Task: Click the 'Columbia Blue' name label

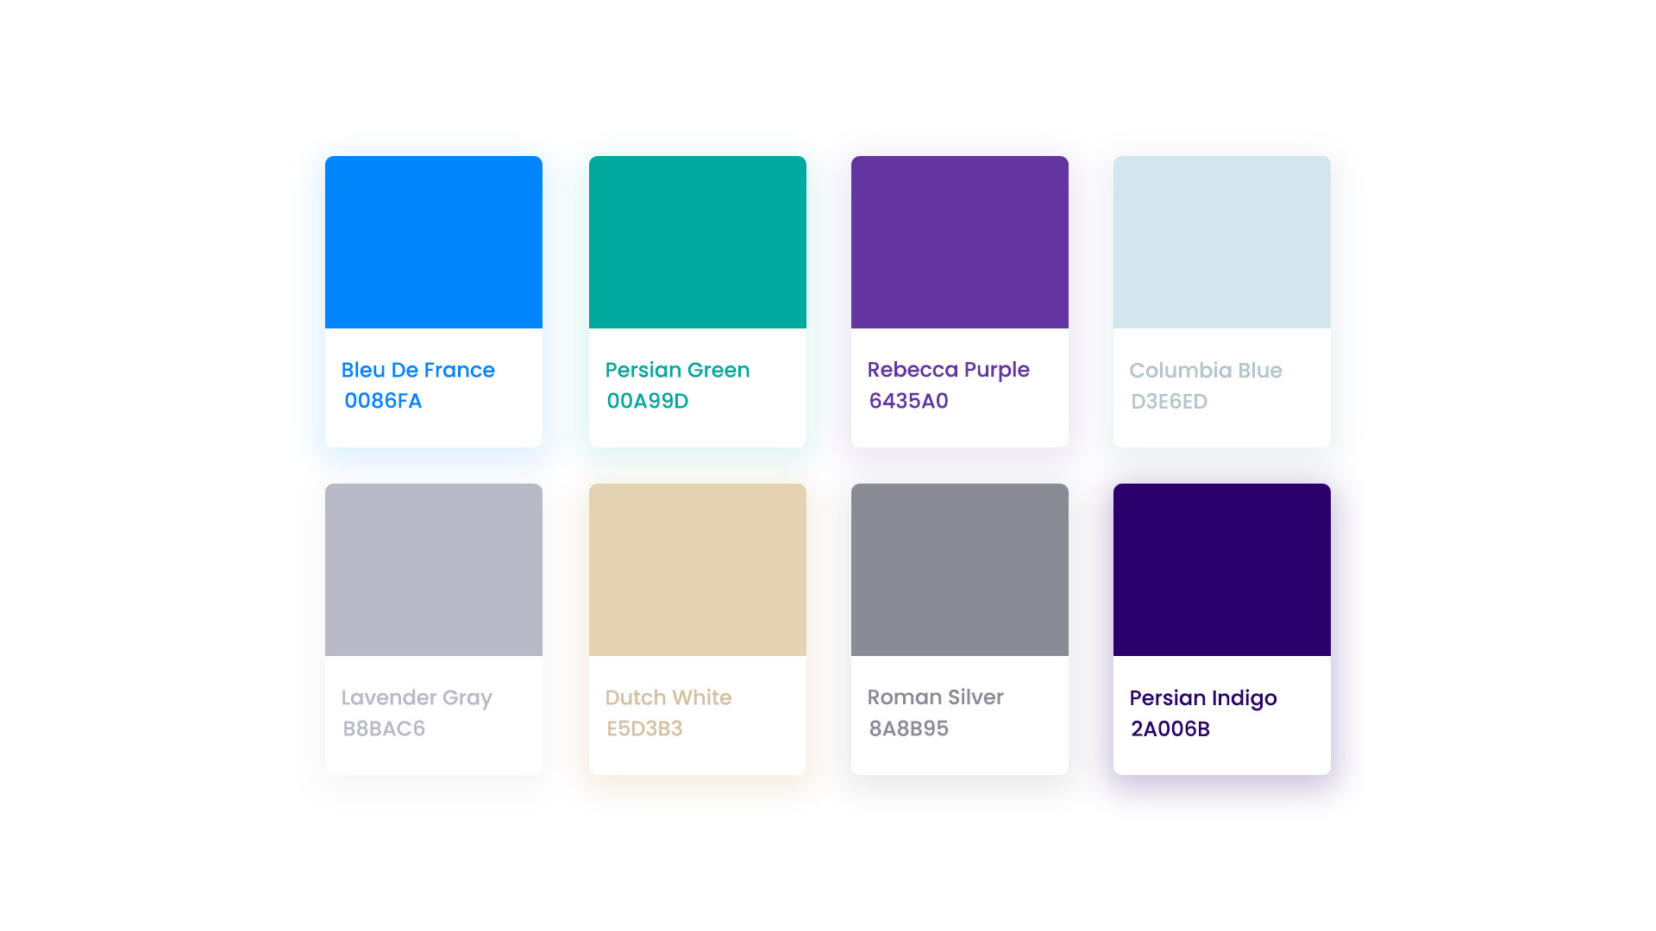Action: coord(1206,371)
